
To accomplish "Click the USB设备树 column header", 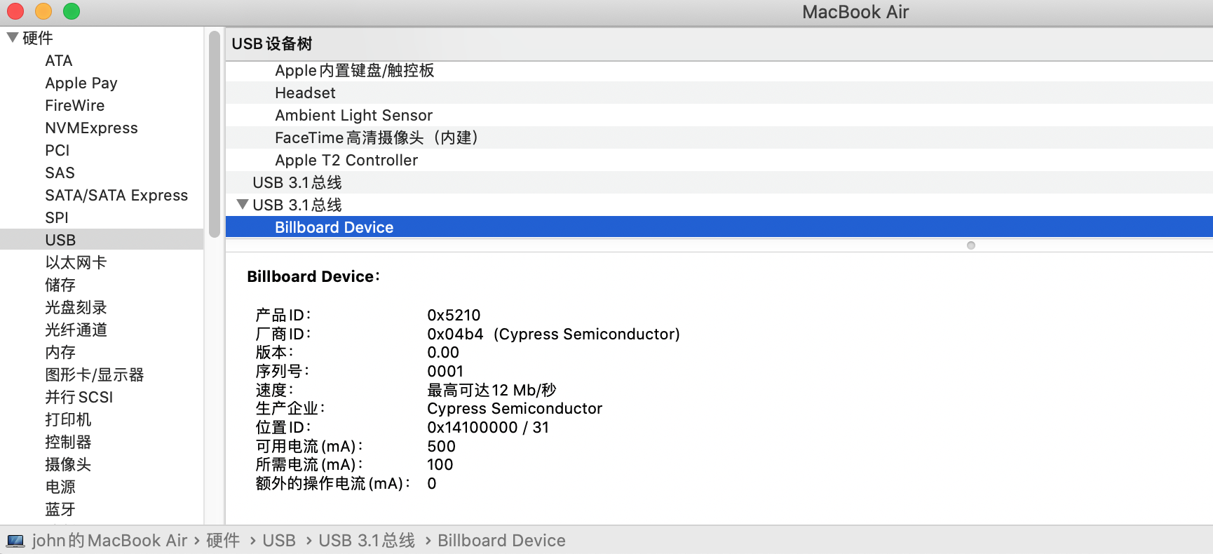I will (x=272, y=43).
